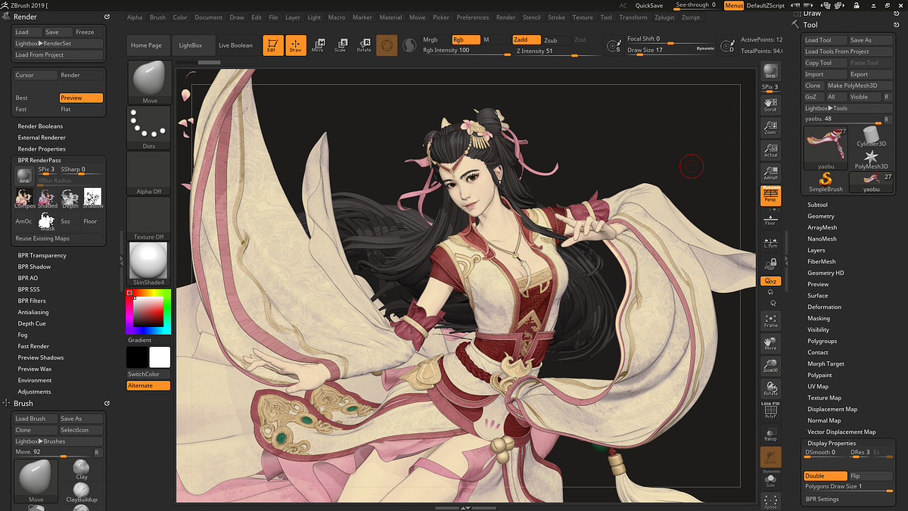The image size is (908, 511).
Task: Activate the Draw mode icon
Action: point(295,45)
